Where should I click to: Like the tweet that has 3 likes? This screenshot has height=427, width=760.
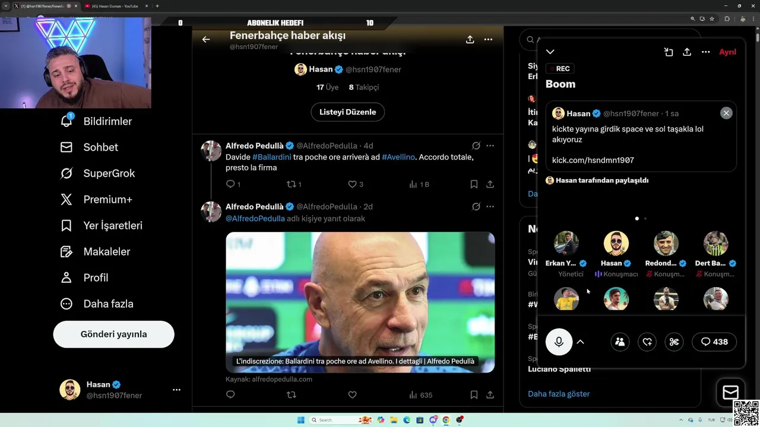[x=352, y=184]
